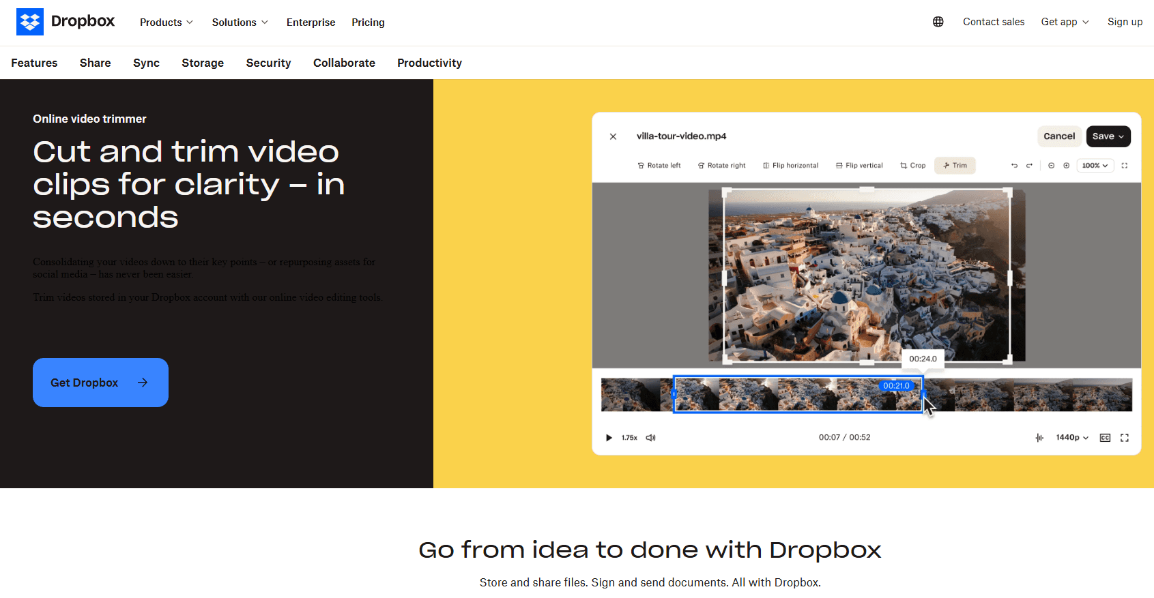Click the right trim handle on timeline
1154x598 pixels.
[923, 394]
